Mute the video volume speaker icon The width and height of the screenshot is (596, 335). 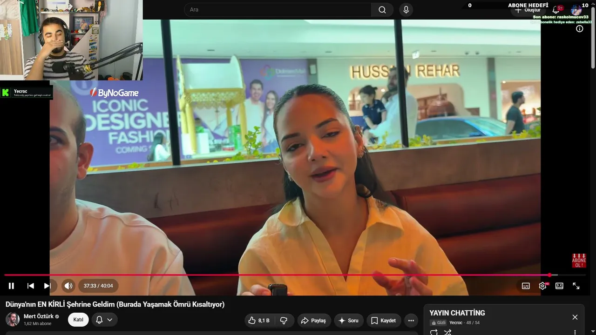click(68, 286)
